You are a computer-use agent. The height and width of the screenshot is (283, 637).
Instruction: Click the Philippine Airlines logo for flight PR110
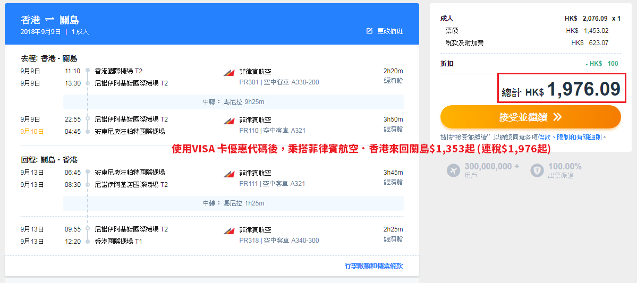229,121
